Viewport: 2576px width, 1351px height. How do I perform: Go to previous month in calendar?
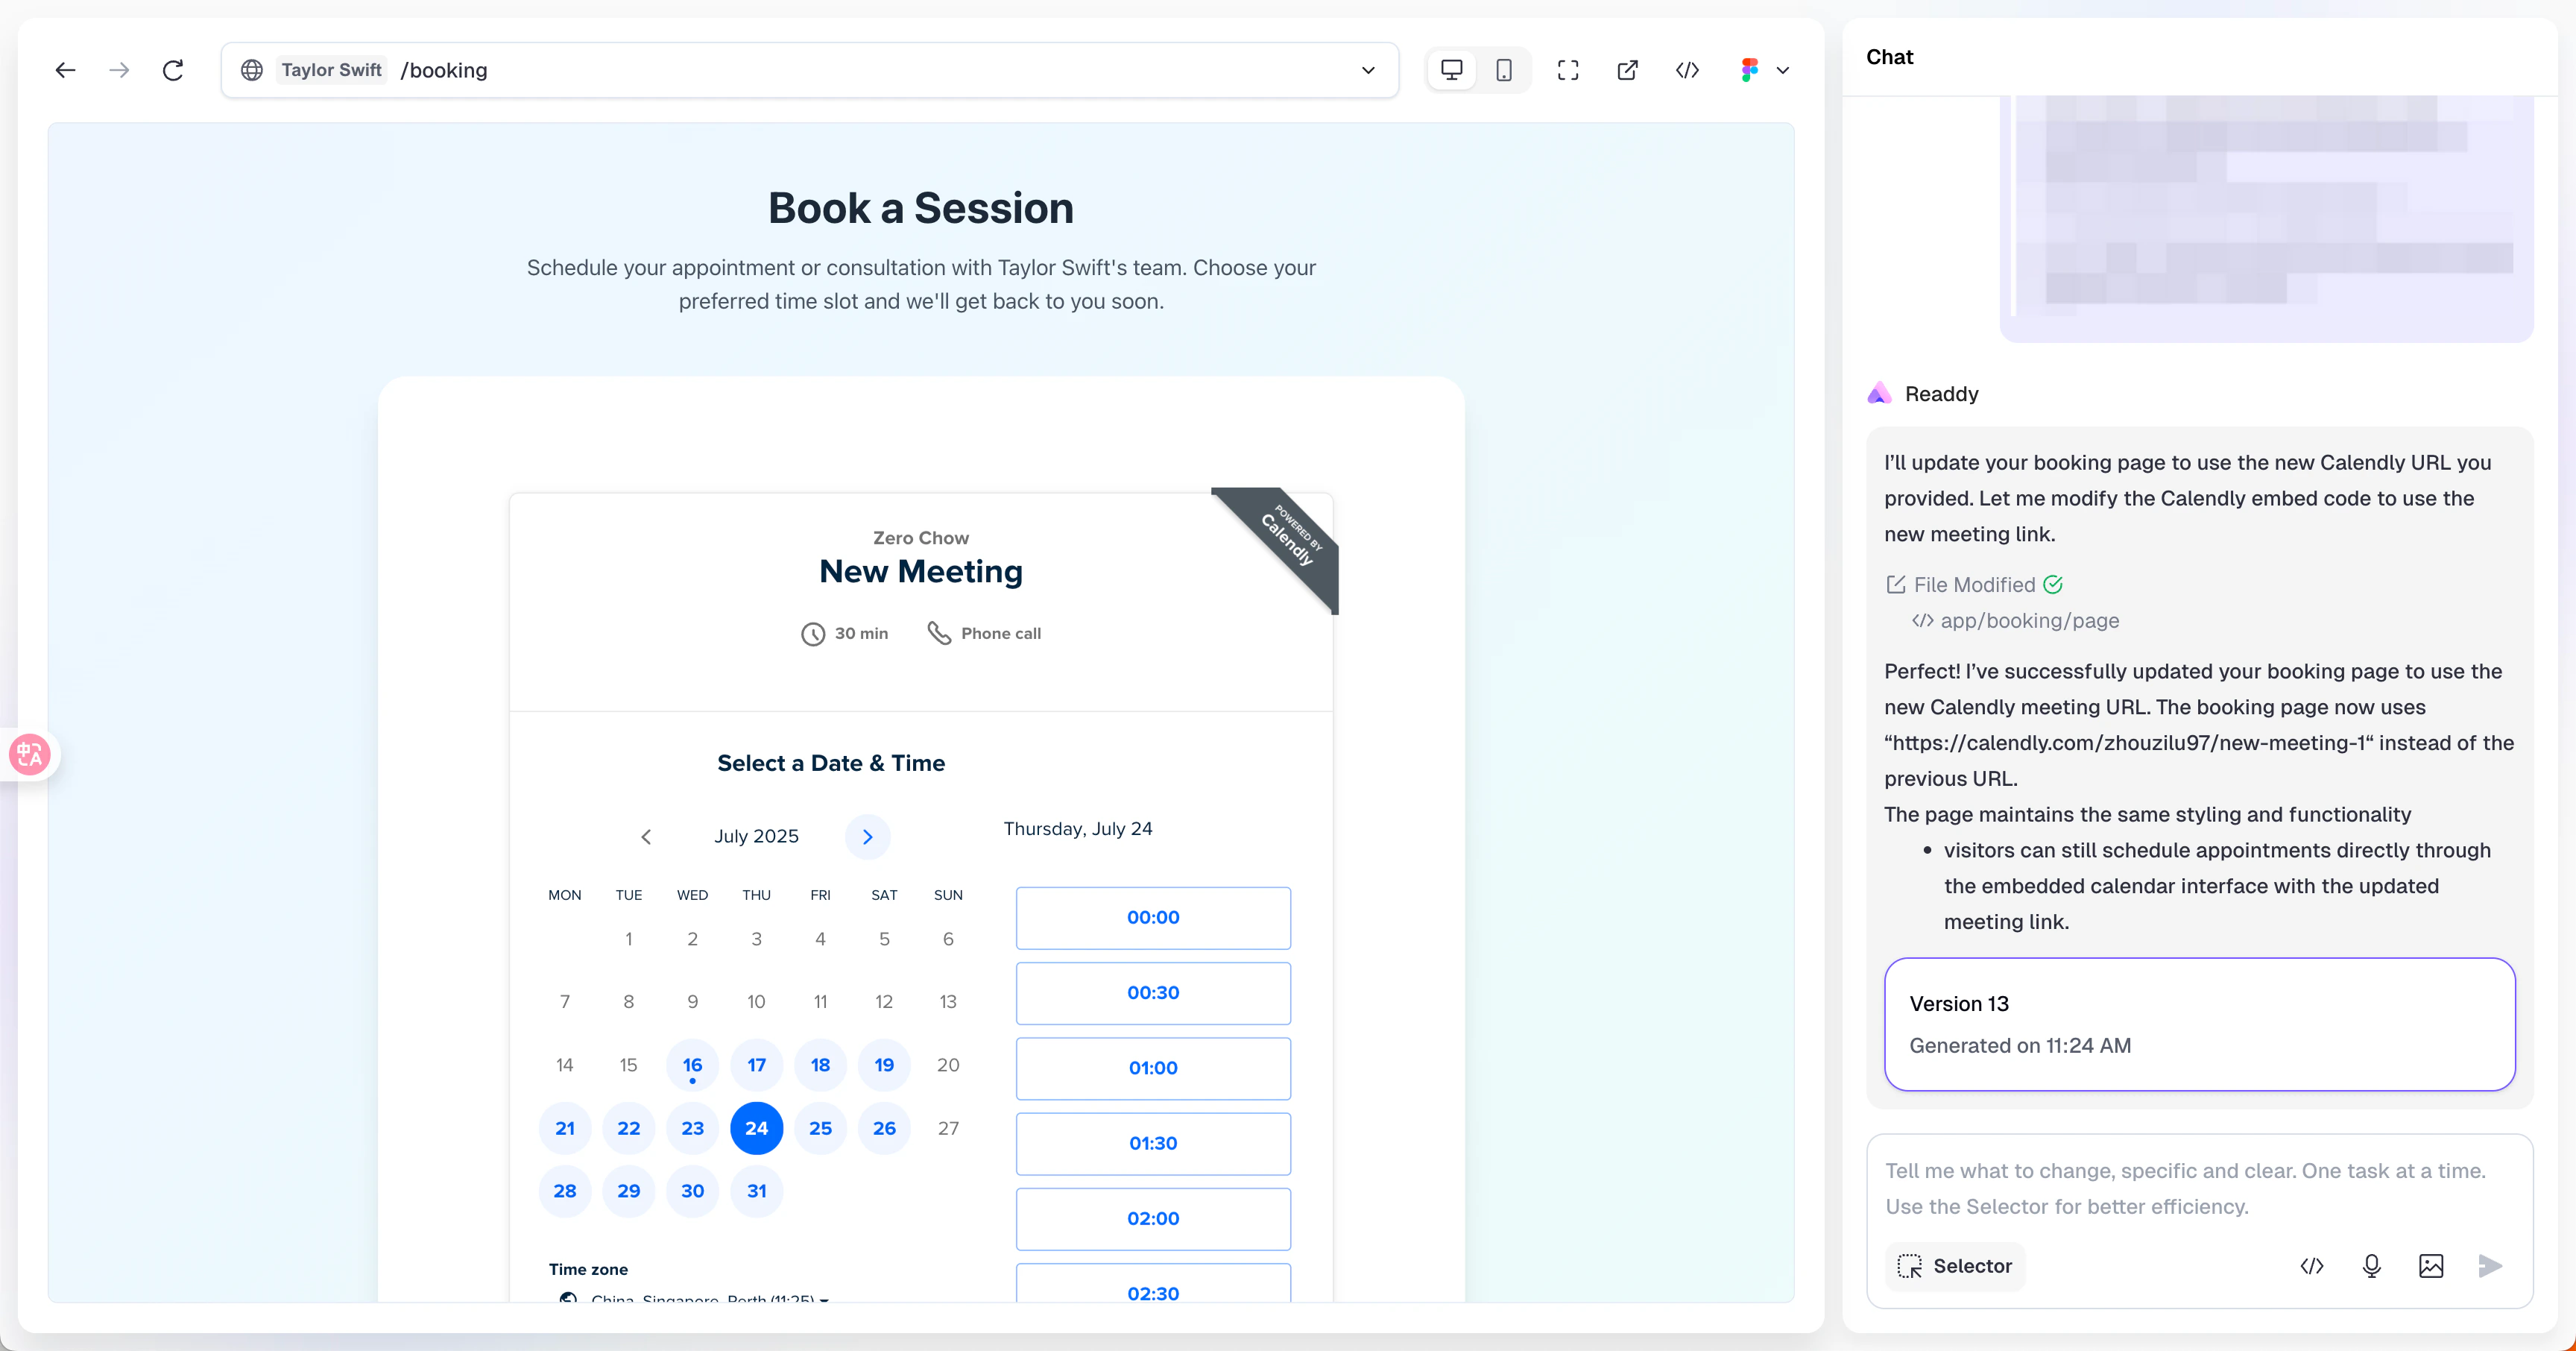coord(646,837)
